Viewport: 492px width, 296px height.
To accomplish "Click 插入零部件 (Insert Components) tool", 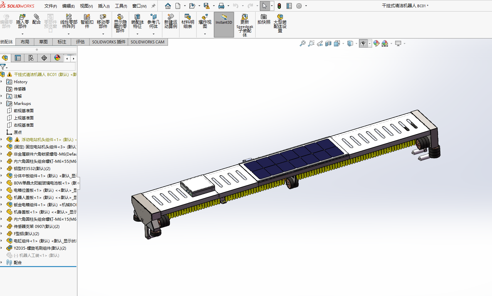I will [x=22, y=21].
